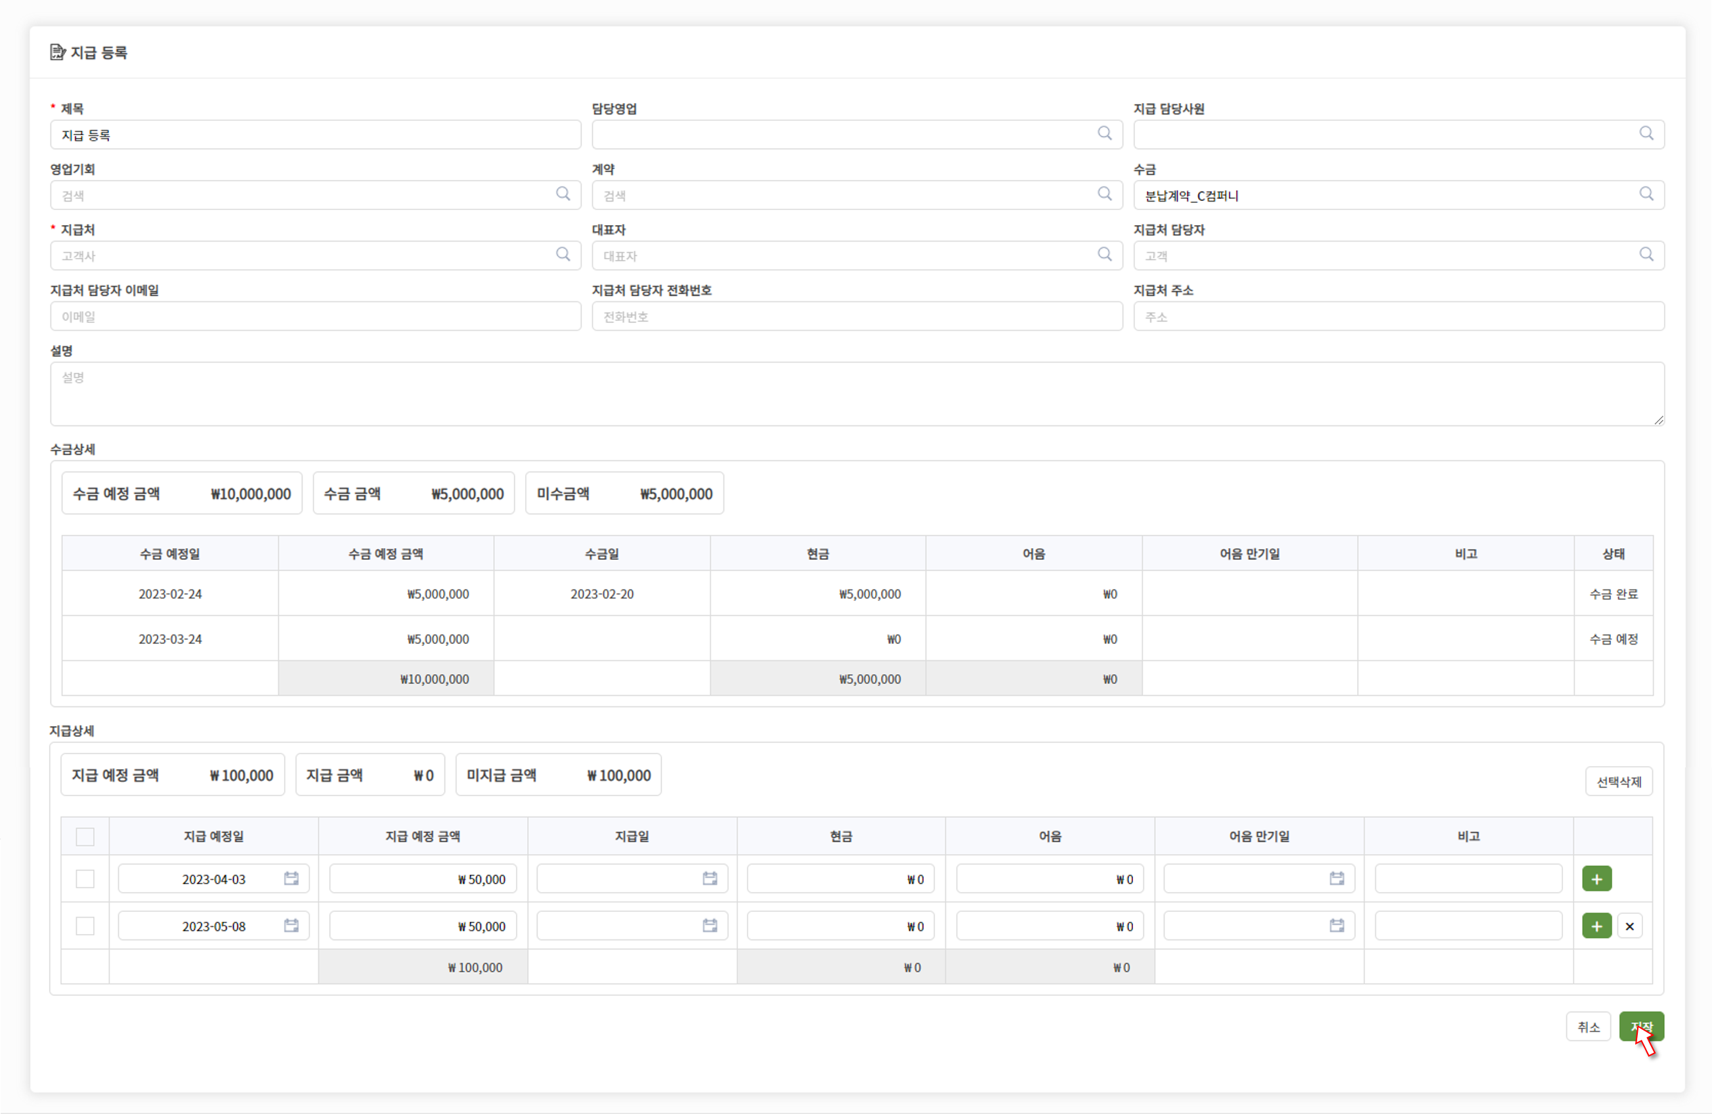Screen dimensions: 1712x1114
Task: Click the 취소 button
Action: [1589, 1027]
